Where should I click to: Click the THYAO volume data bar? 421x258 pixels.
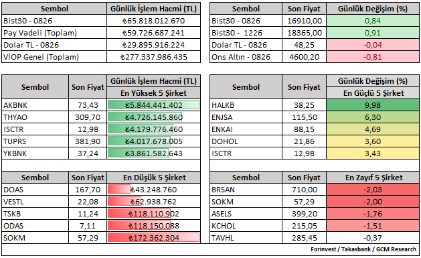(x=145, y=117)
